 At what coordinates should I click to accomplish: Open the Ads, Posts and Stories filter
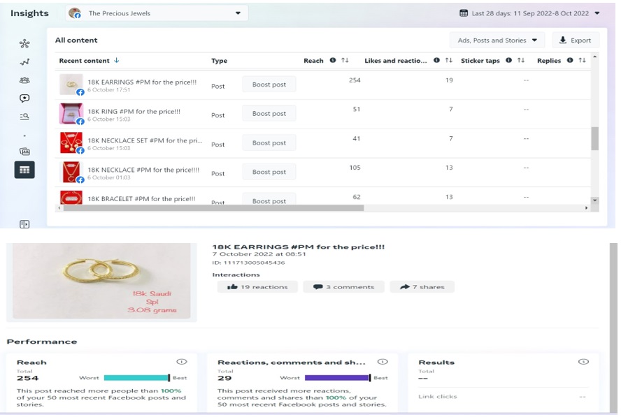coord(497,40)
